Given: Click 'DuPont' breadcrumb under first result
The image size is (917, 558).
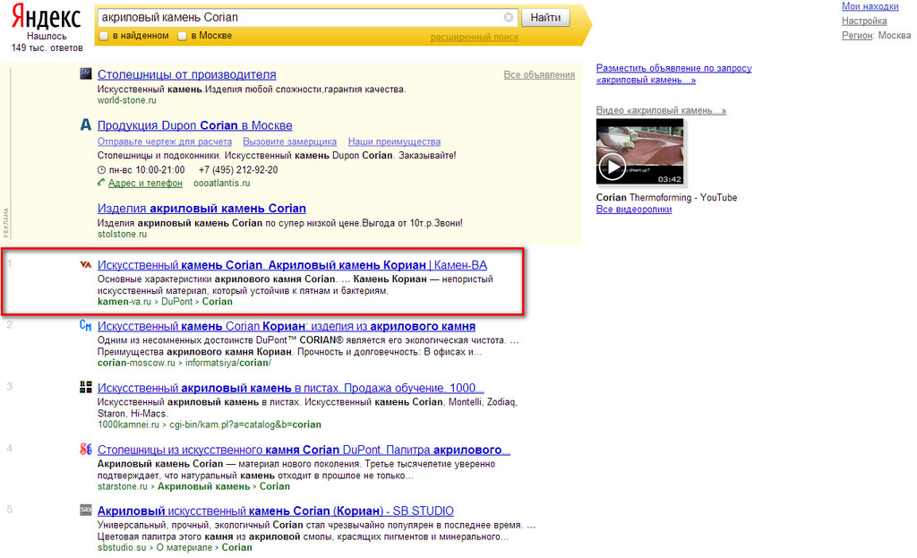Looking at the screenshot, I should coord(176,302).
